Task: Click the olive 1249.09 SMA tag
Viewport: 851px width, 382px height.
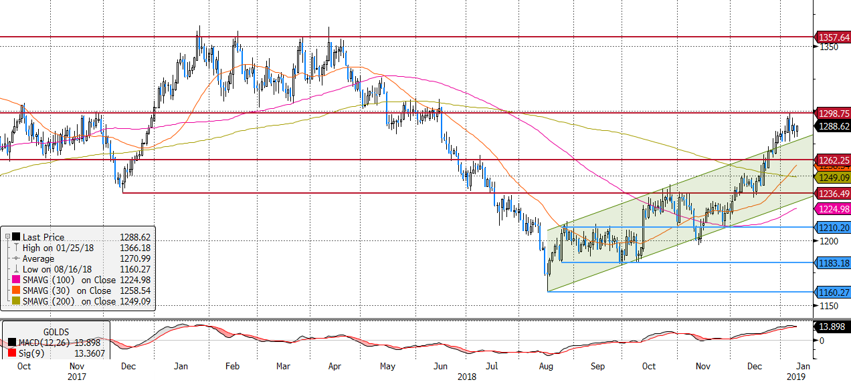Action: pos(832,178)
